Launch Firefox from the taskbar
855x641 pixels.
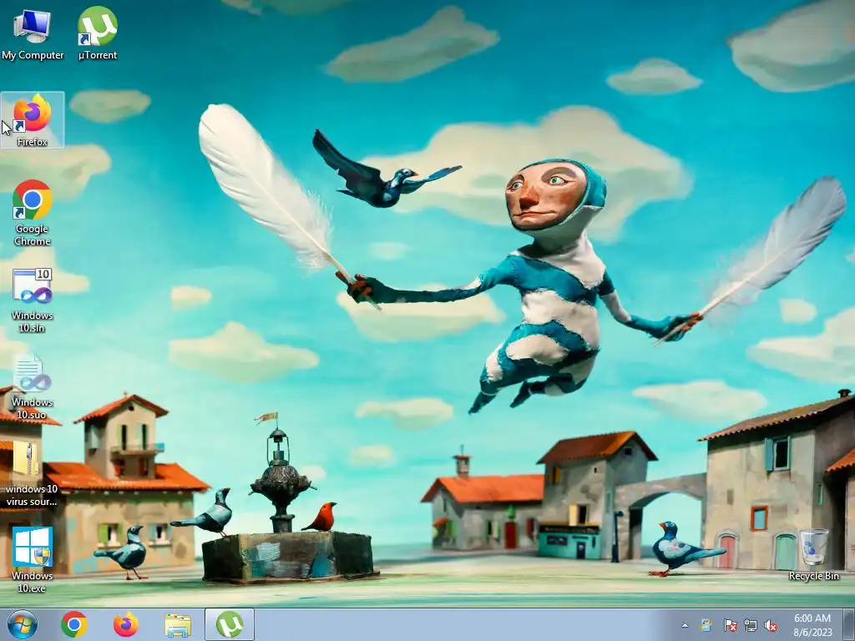coord(126,624)
